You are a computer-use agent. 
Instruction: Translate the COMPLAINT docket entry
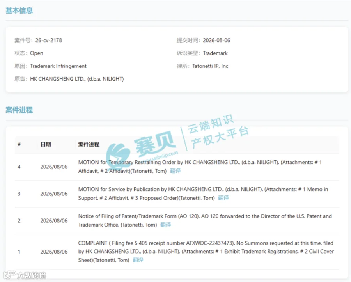(138, 260)
